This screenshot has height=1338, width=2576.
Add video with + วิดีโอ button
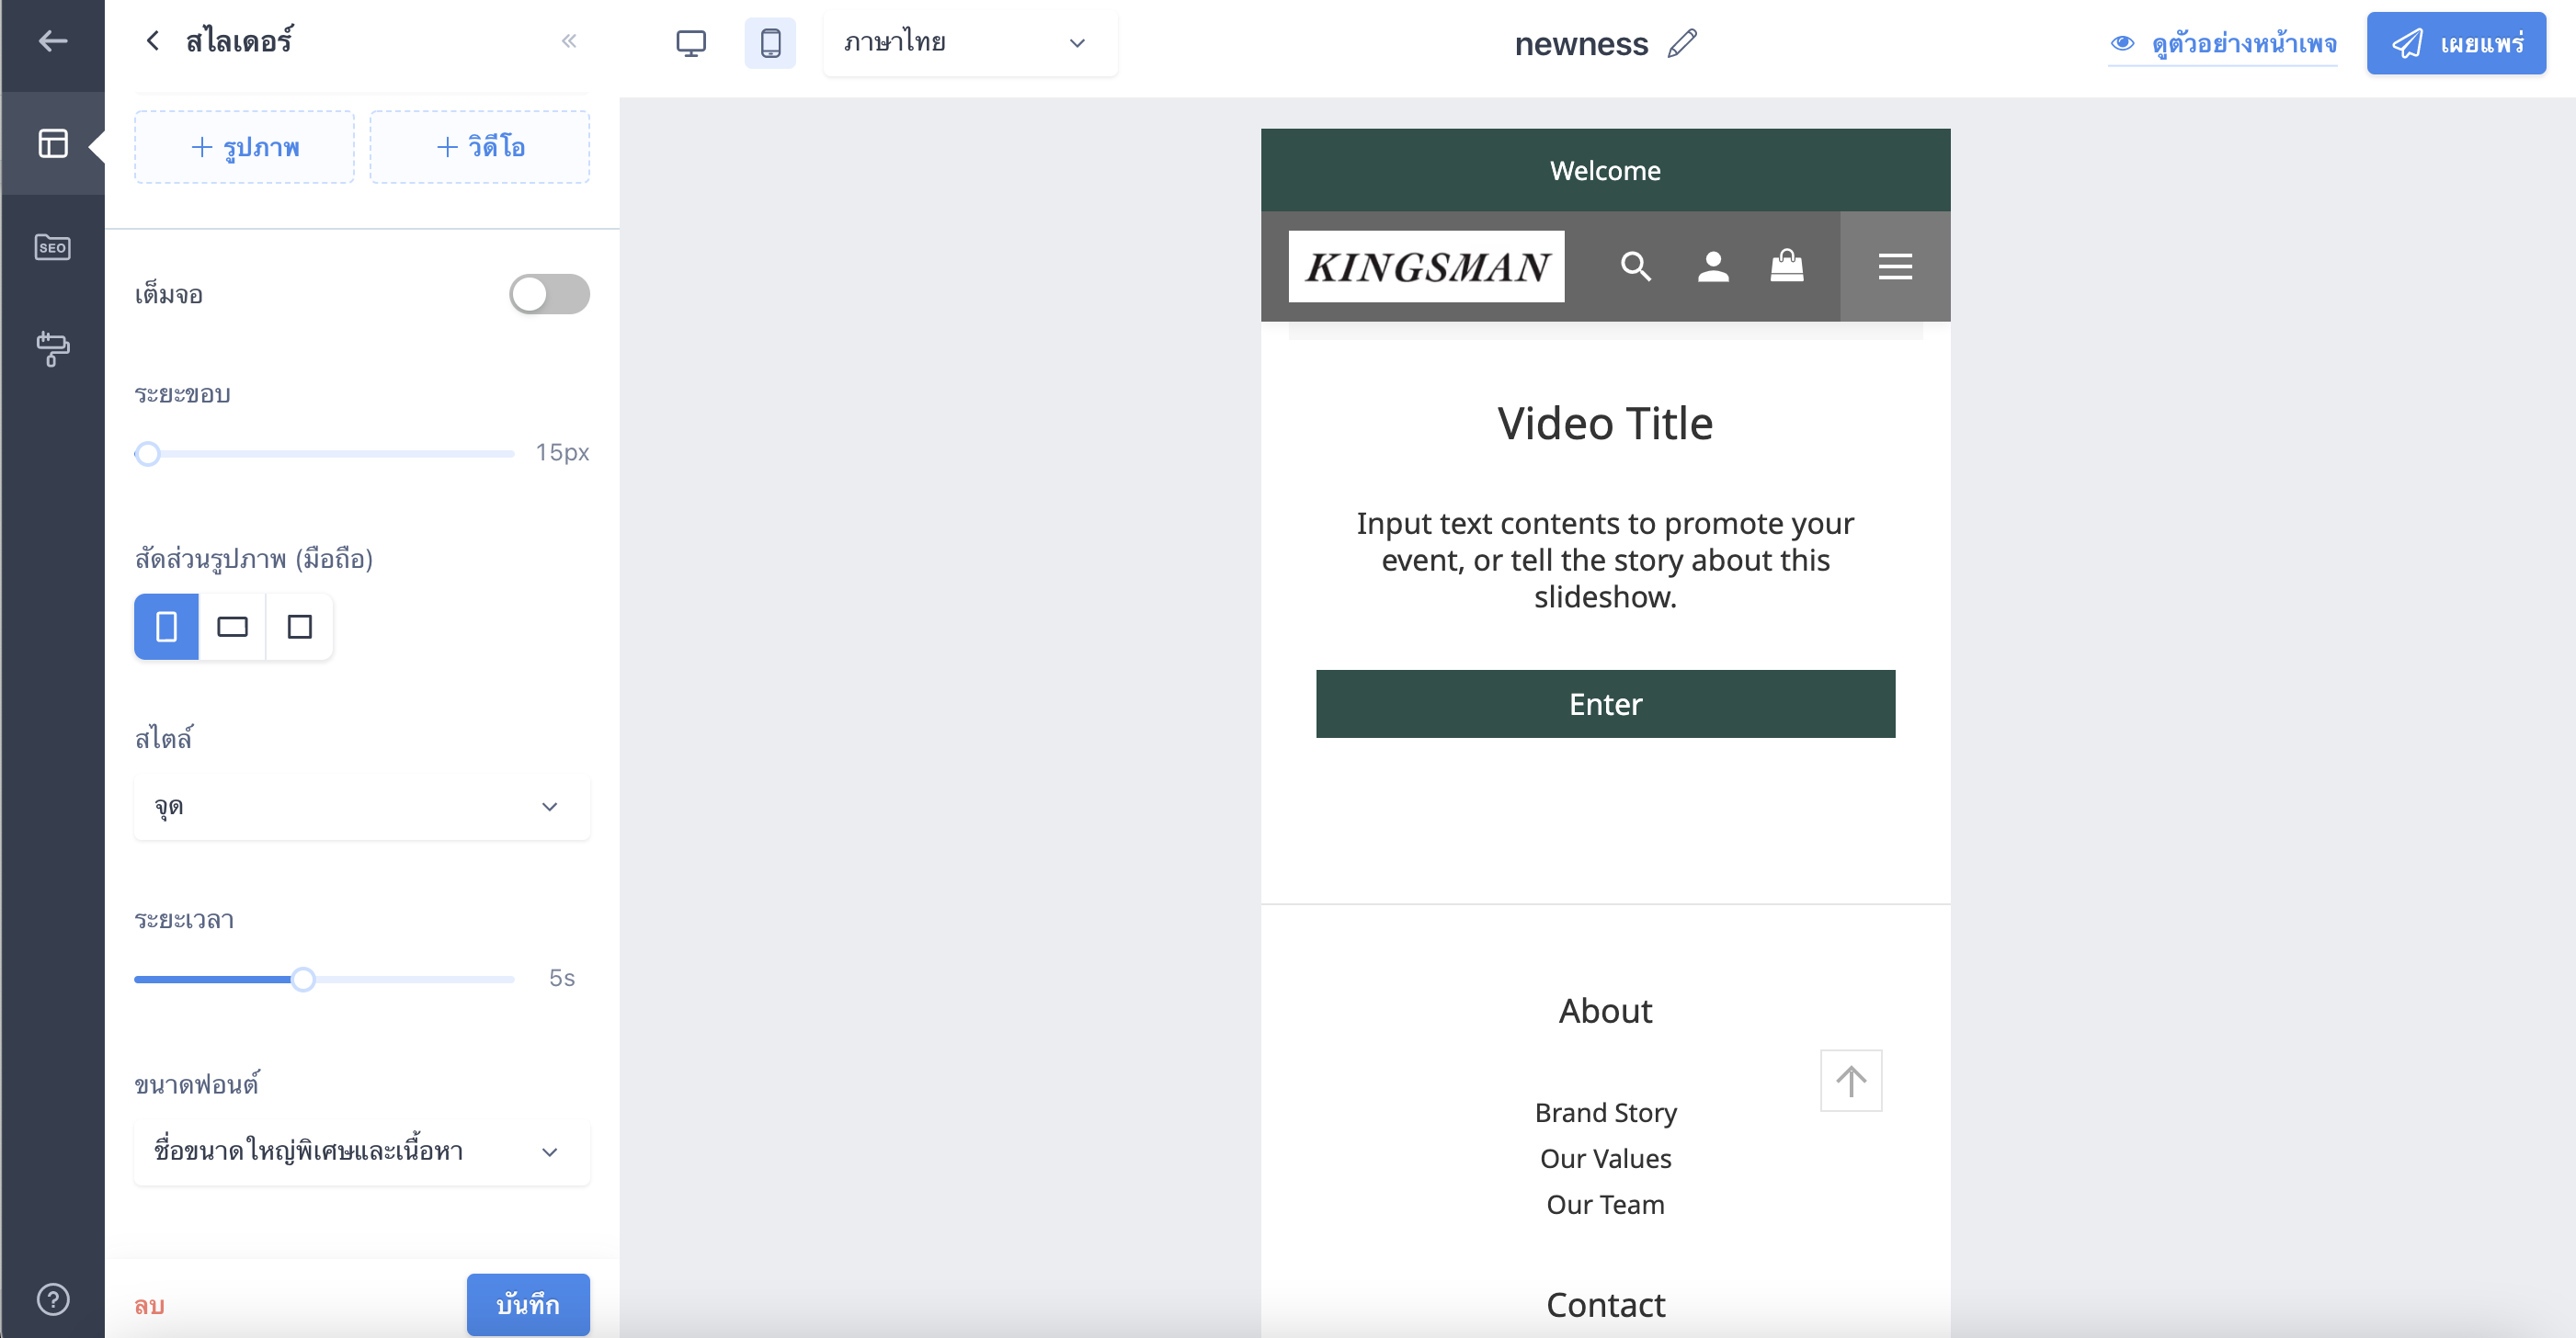pos(480,147)
